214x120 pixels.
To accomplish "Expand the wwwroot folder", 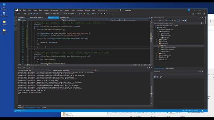I will click(157, 42).
